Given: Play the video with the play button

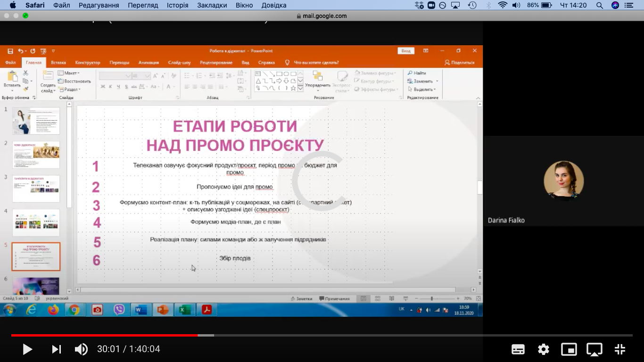Looking at the screenshot, I should pos(27,349).
